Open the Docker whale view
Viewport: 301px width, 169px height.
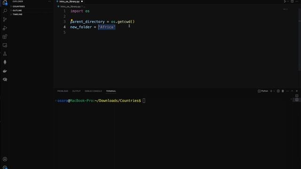(5, 71)
